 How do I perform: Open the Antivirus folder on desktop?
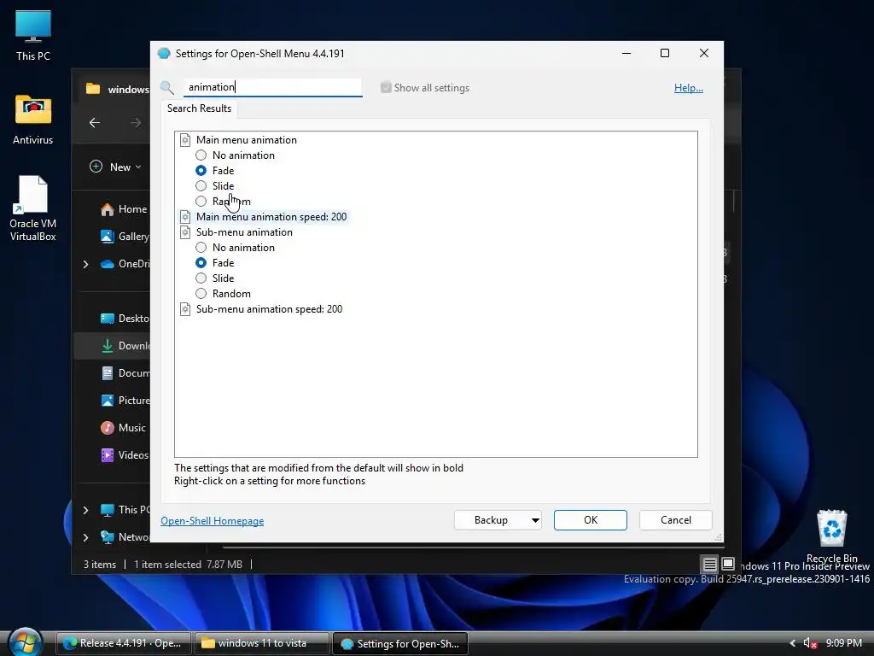(x=33, y=120)
